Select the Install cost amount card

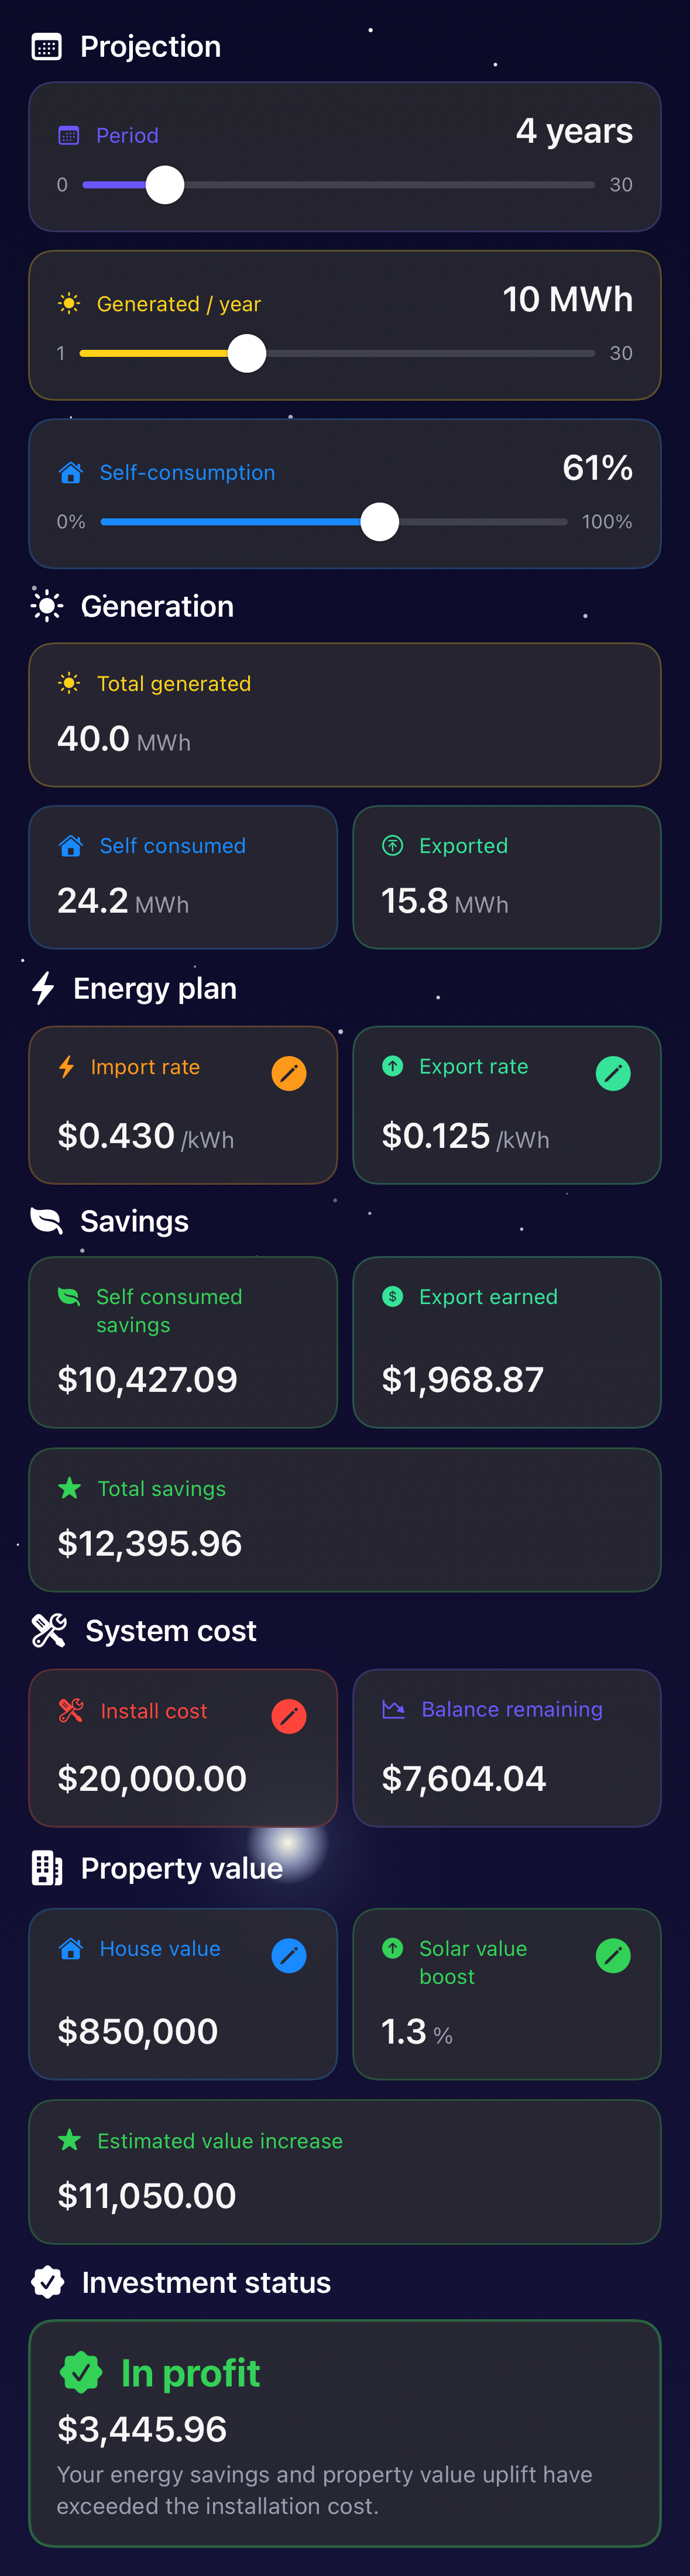tap(183, 1747)
